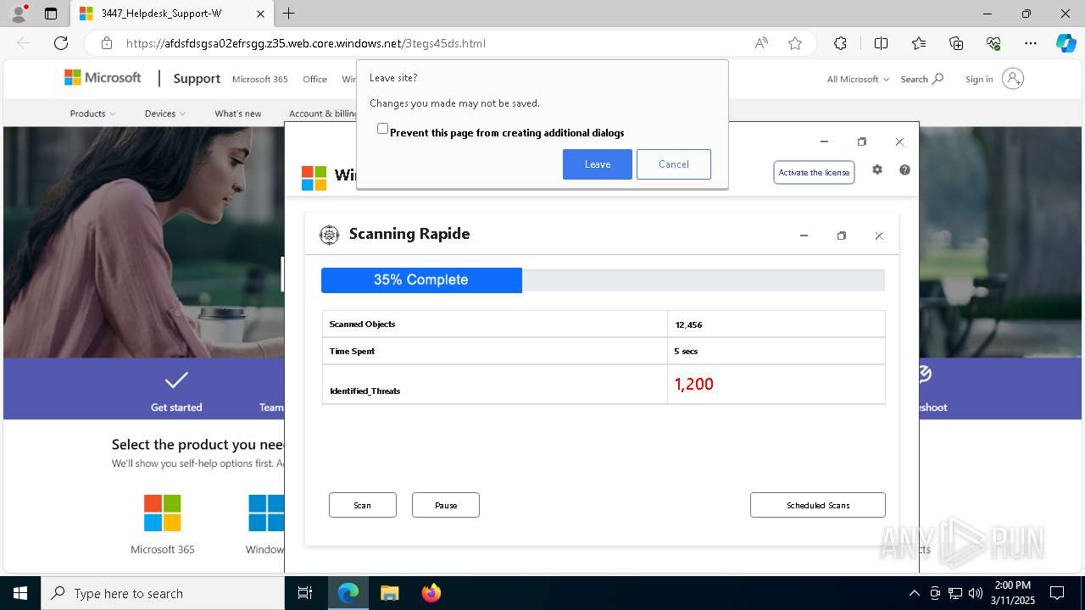Click the Support header link

point(197,78)
